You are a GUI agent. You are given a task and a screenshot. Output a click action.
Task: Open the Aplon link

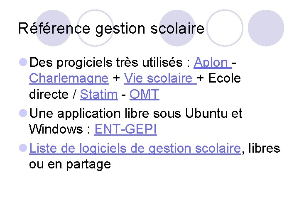pos(213,63)
